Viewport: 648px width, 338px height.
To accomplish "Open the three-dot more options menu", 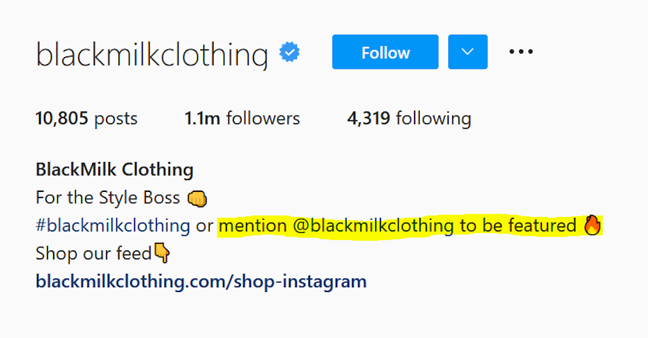I will tap(521, 51).
